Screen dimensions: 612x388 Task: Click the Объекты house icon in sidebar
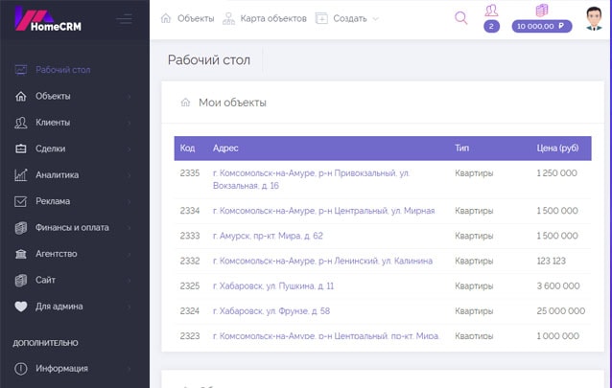click(21, 96)
